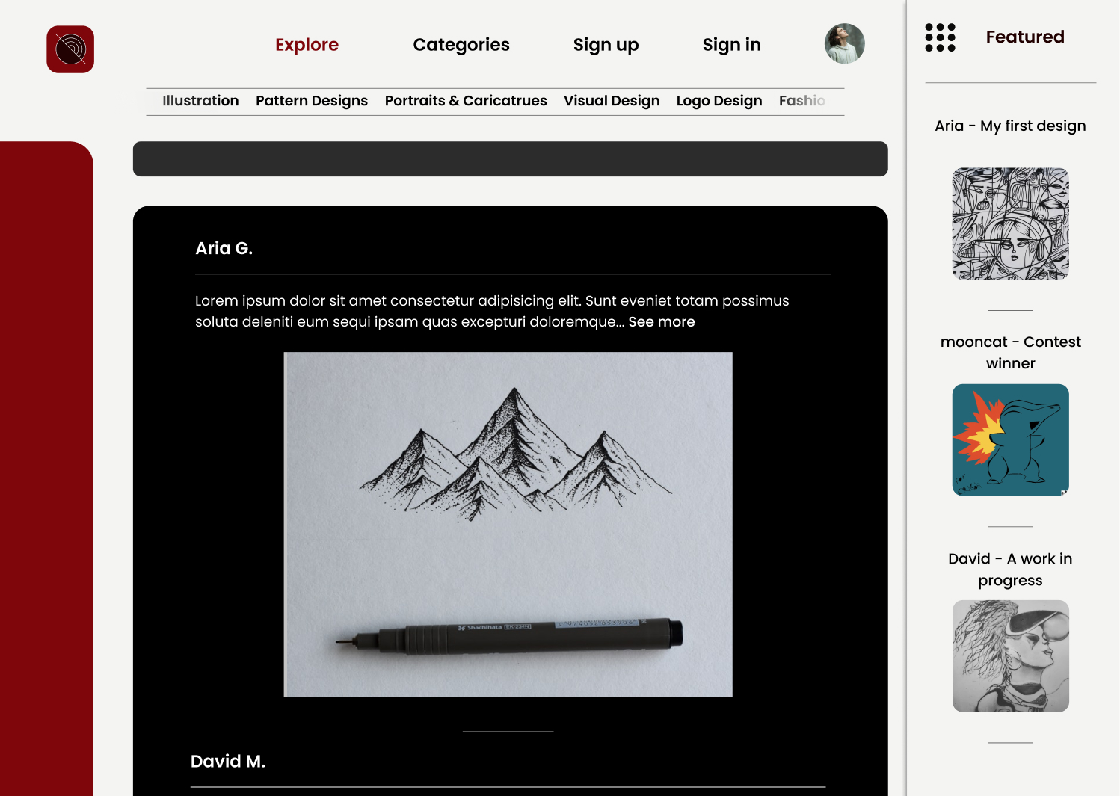
Task: Select the partially hidden Fashion category
Action: [x=802, y=101]
